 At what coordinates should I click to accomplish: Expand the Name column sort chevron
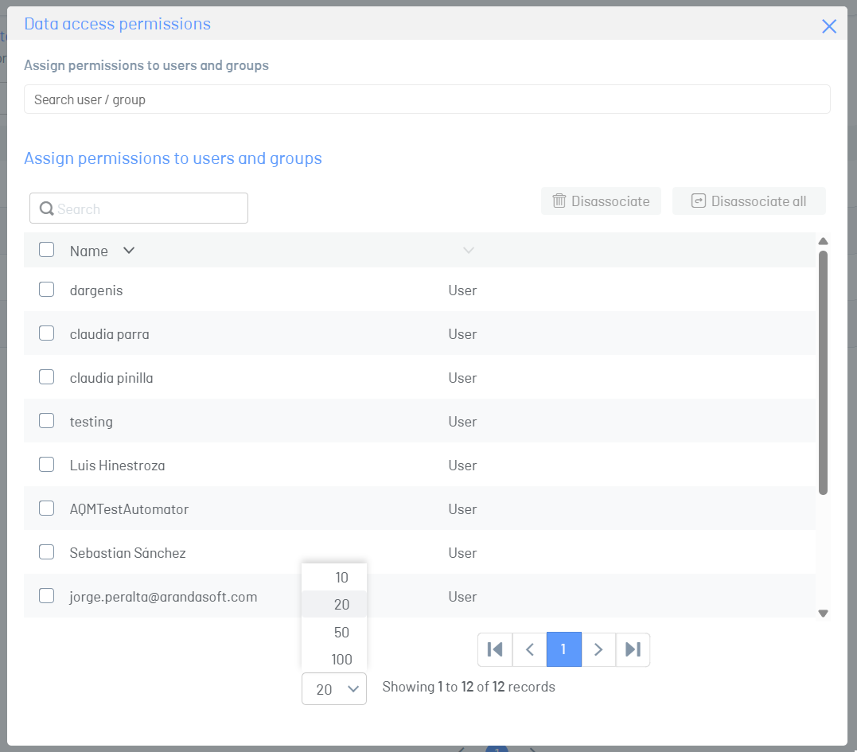(x=129, y=251)
